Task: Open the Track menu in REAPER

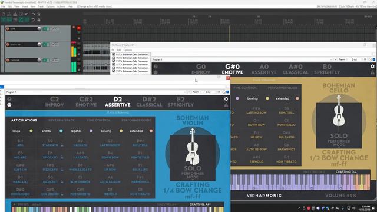Action: coord(41,6)
